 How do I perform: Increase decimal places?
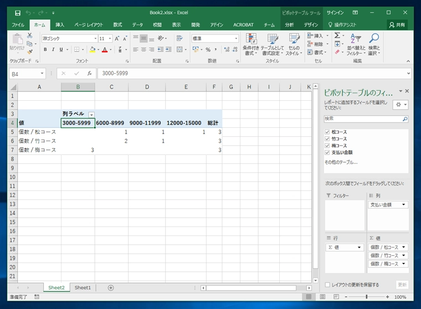tap(227, 49)
